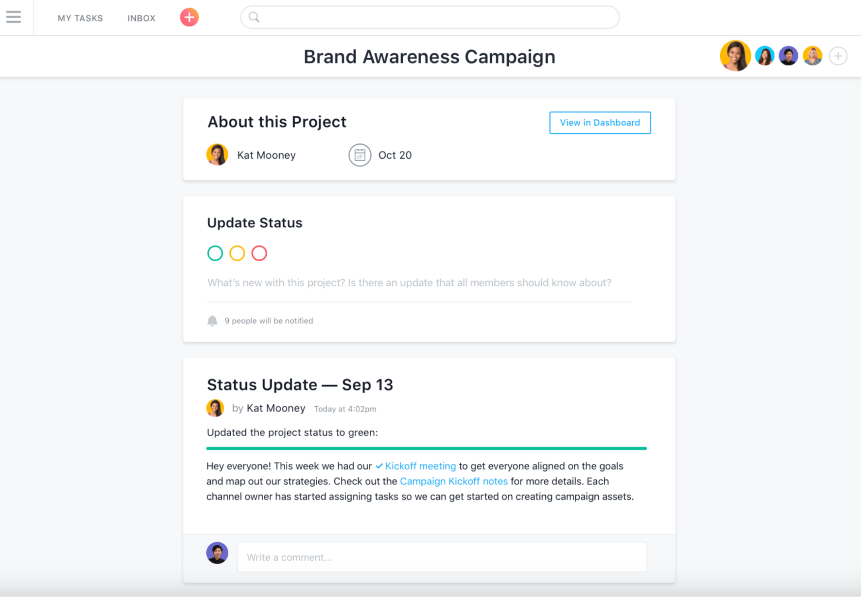Select the yellow project status circle
The height and width of the screenshot is (597, 861).
click(237, 253)
